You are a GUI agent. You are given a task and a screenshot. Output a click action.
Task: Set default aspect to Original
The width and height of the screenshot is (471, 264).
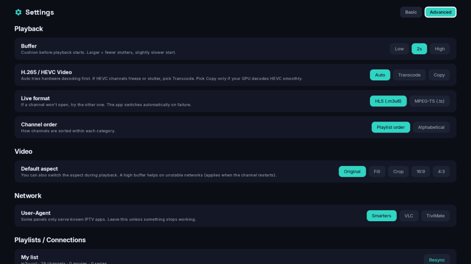(352, 172)
